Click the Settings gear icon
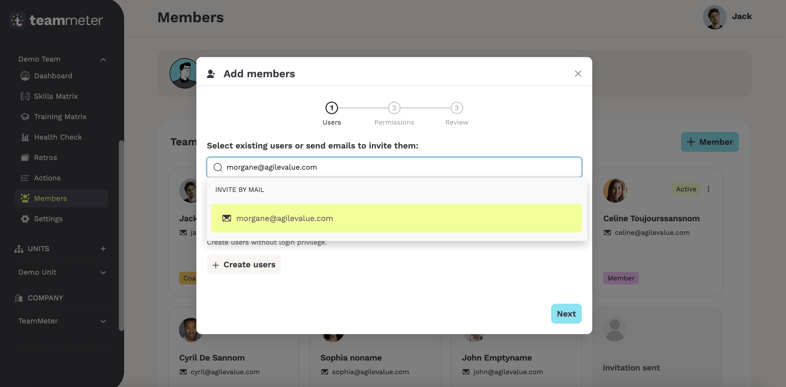The height and width of the screenshot is (387, 786). (25, 219)
